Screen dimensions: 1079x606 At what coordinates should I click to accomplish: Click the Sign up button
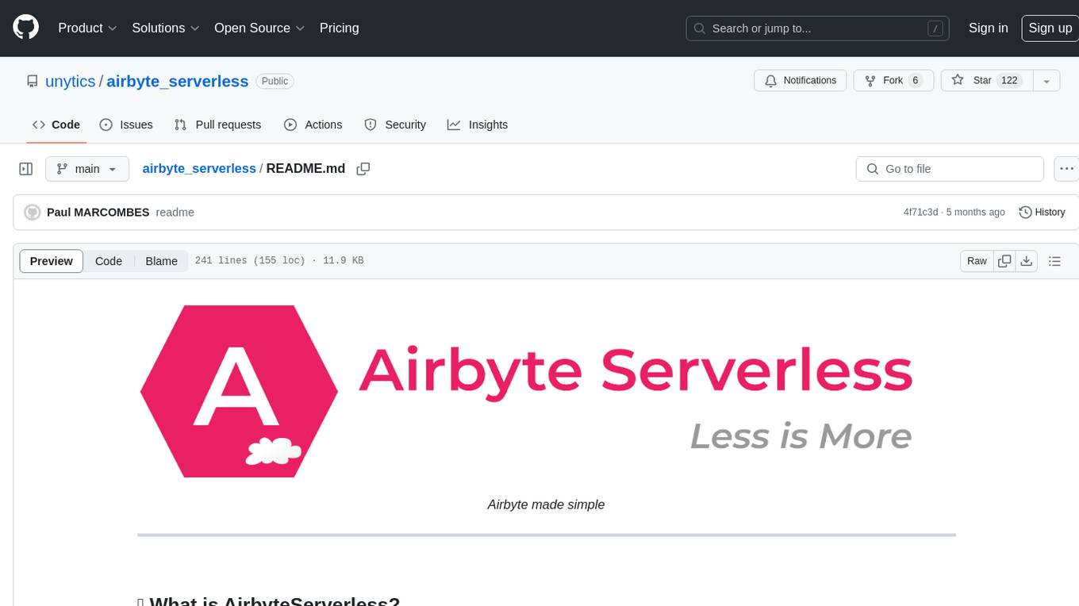pyautogui.click(x=1050, y=28)
